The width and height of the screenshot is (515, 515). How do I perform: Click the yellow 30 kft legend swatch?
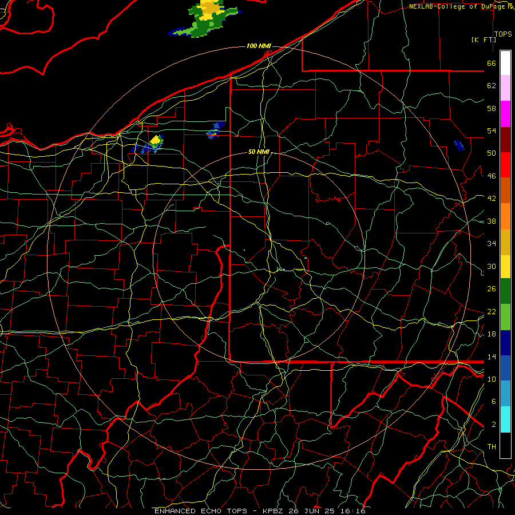pyautogui.click(x=505, y=267)
